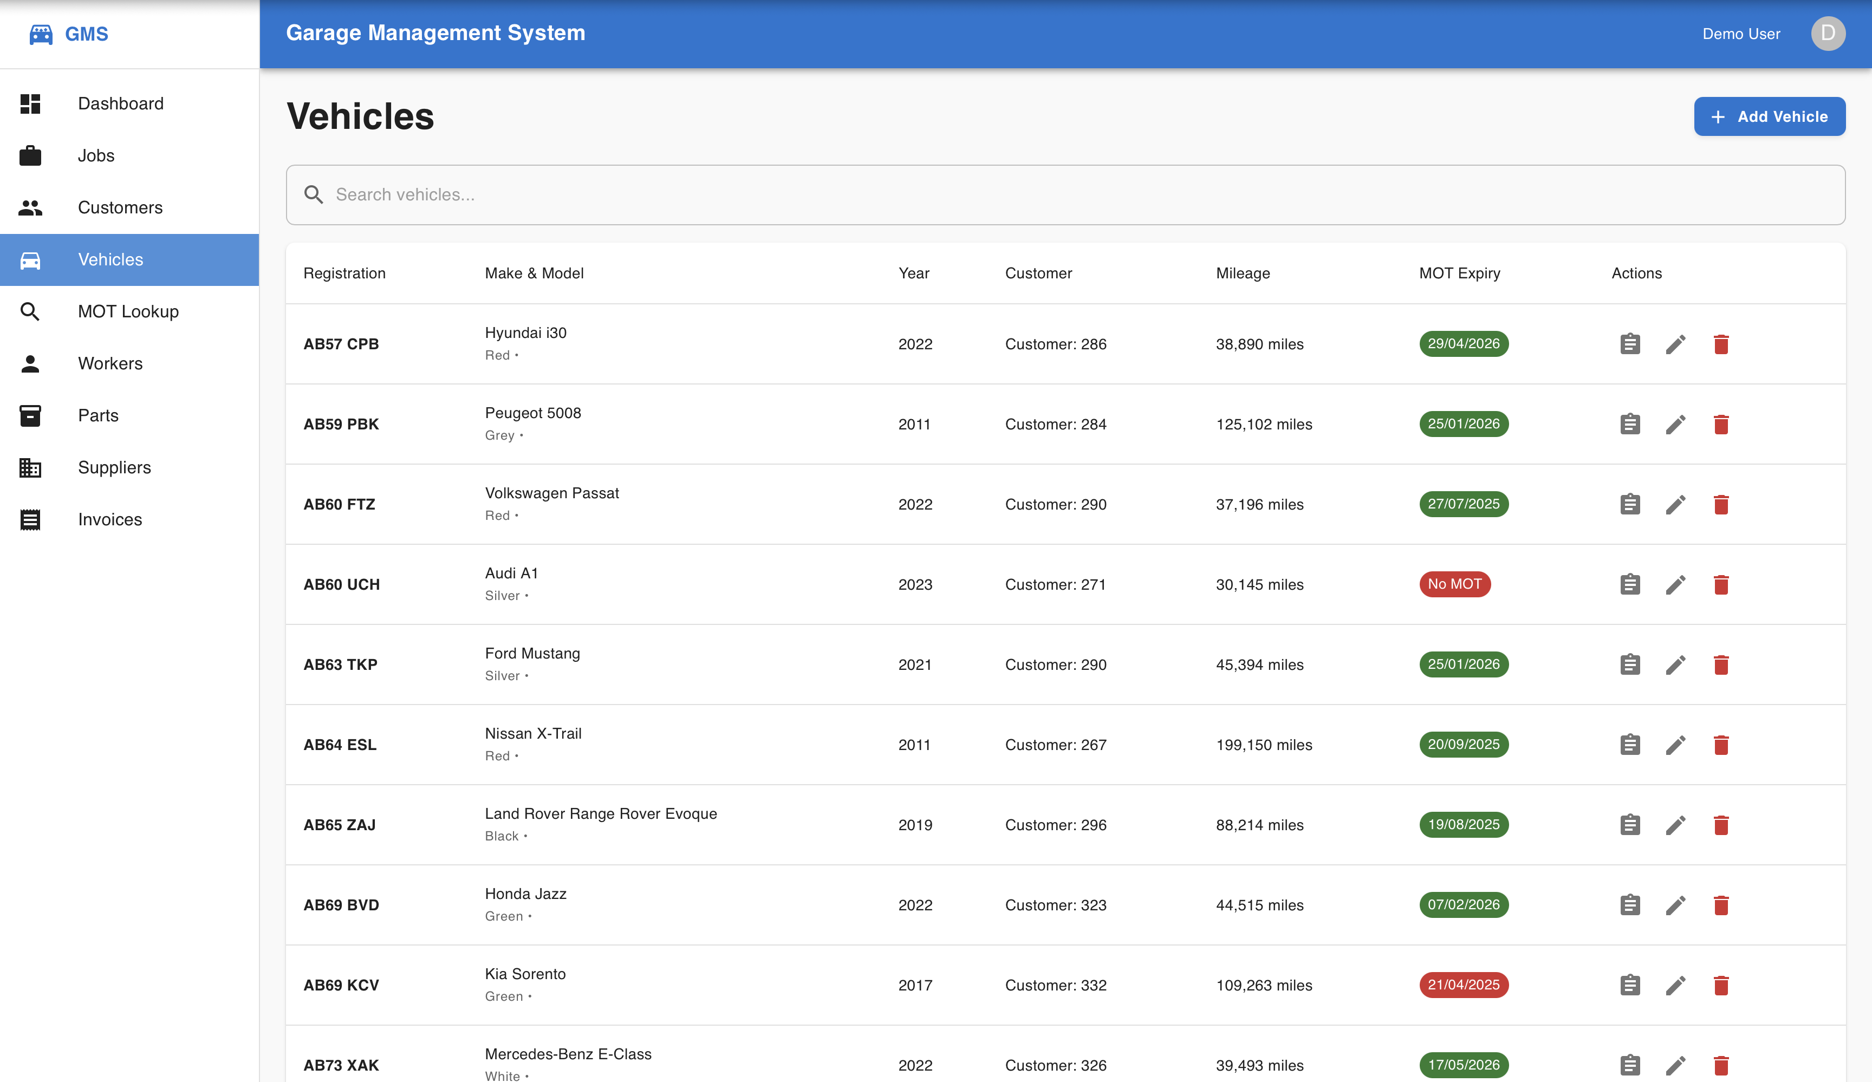Open the Invoices receipt icon
The height and width of the screenshot is (1082, 1872).
coord(30,519)
